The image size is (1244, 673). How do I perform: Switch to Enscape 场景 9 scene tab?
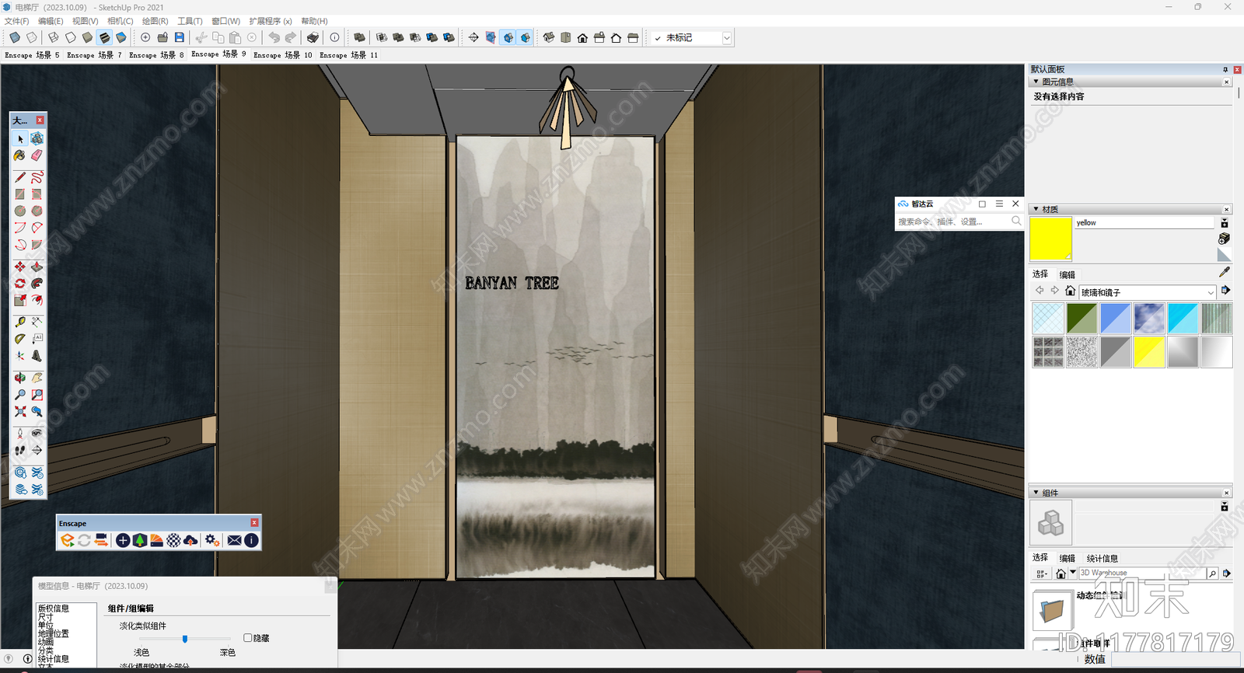(x=218, y=54)
